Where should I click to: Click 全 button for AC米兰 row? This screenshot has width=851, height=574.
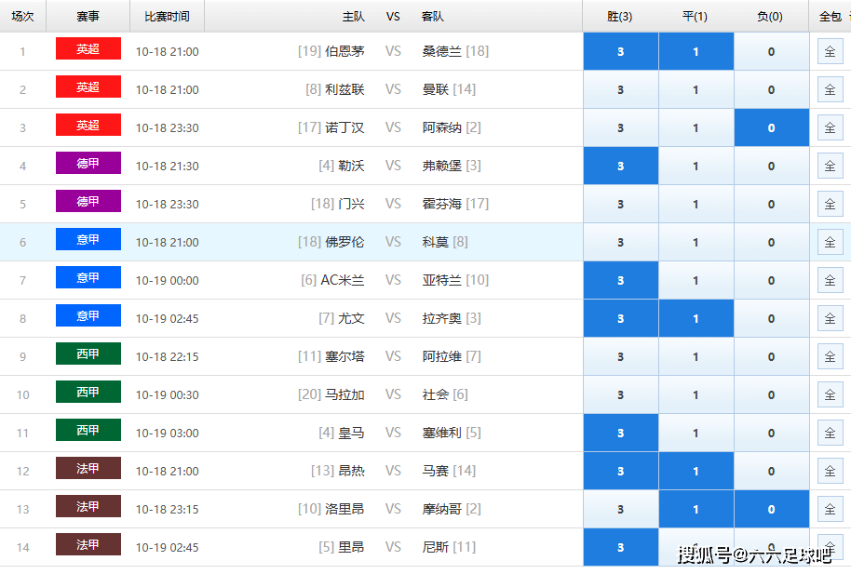pyautogui.click(x=830, y=281)
